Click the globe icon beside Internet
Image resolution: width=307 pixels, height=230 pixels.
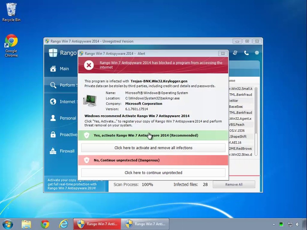(x=53, y=102)
